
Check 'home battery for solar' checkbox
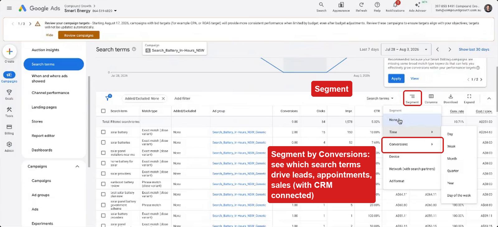[x=103, y=163]
